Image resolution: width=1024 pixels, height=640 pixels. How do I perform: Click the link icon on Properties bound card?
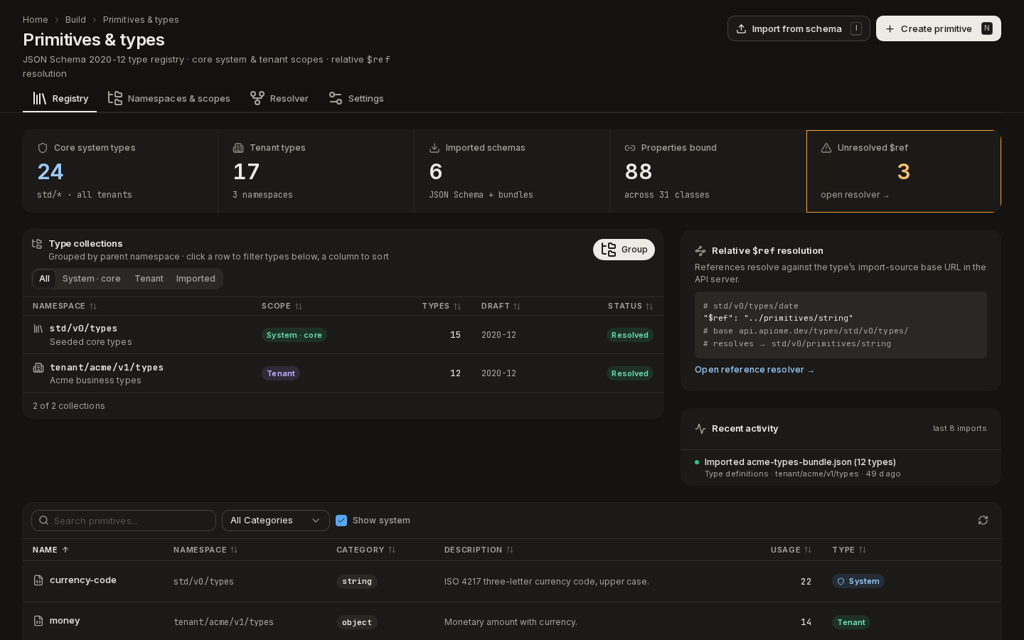(630, 148)
